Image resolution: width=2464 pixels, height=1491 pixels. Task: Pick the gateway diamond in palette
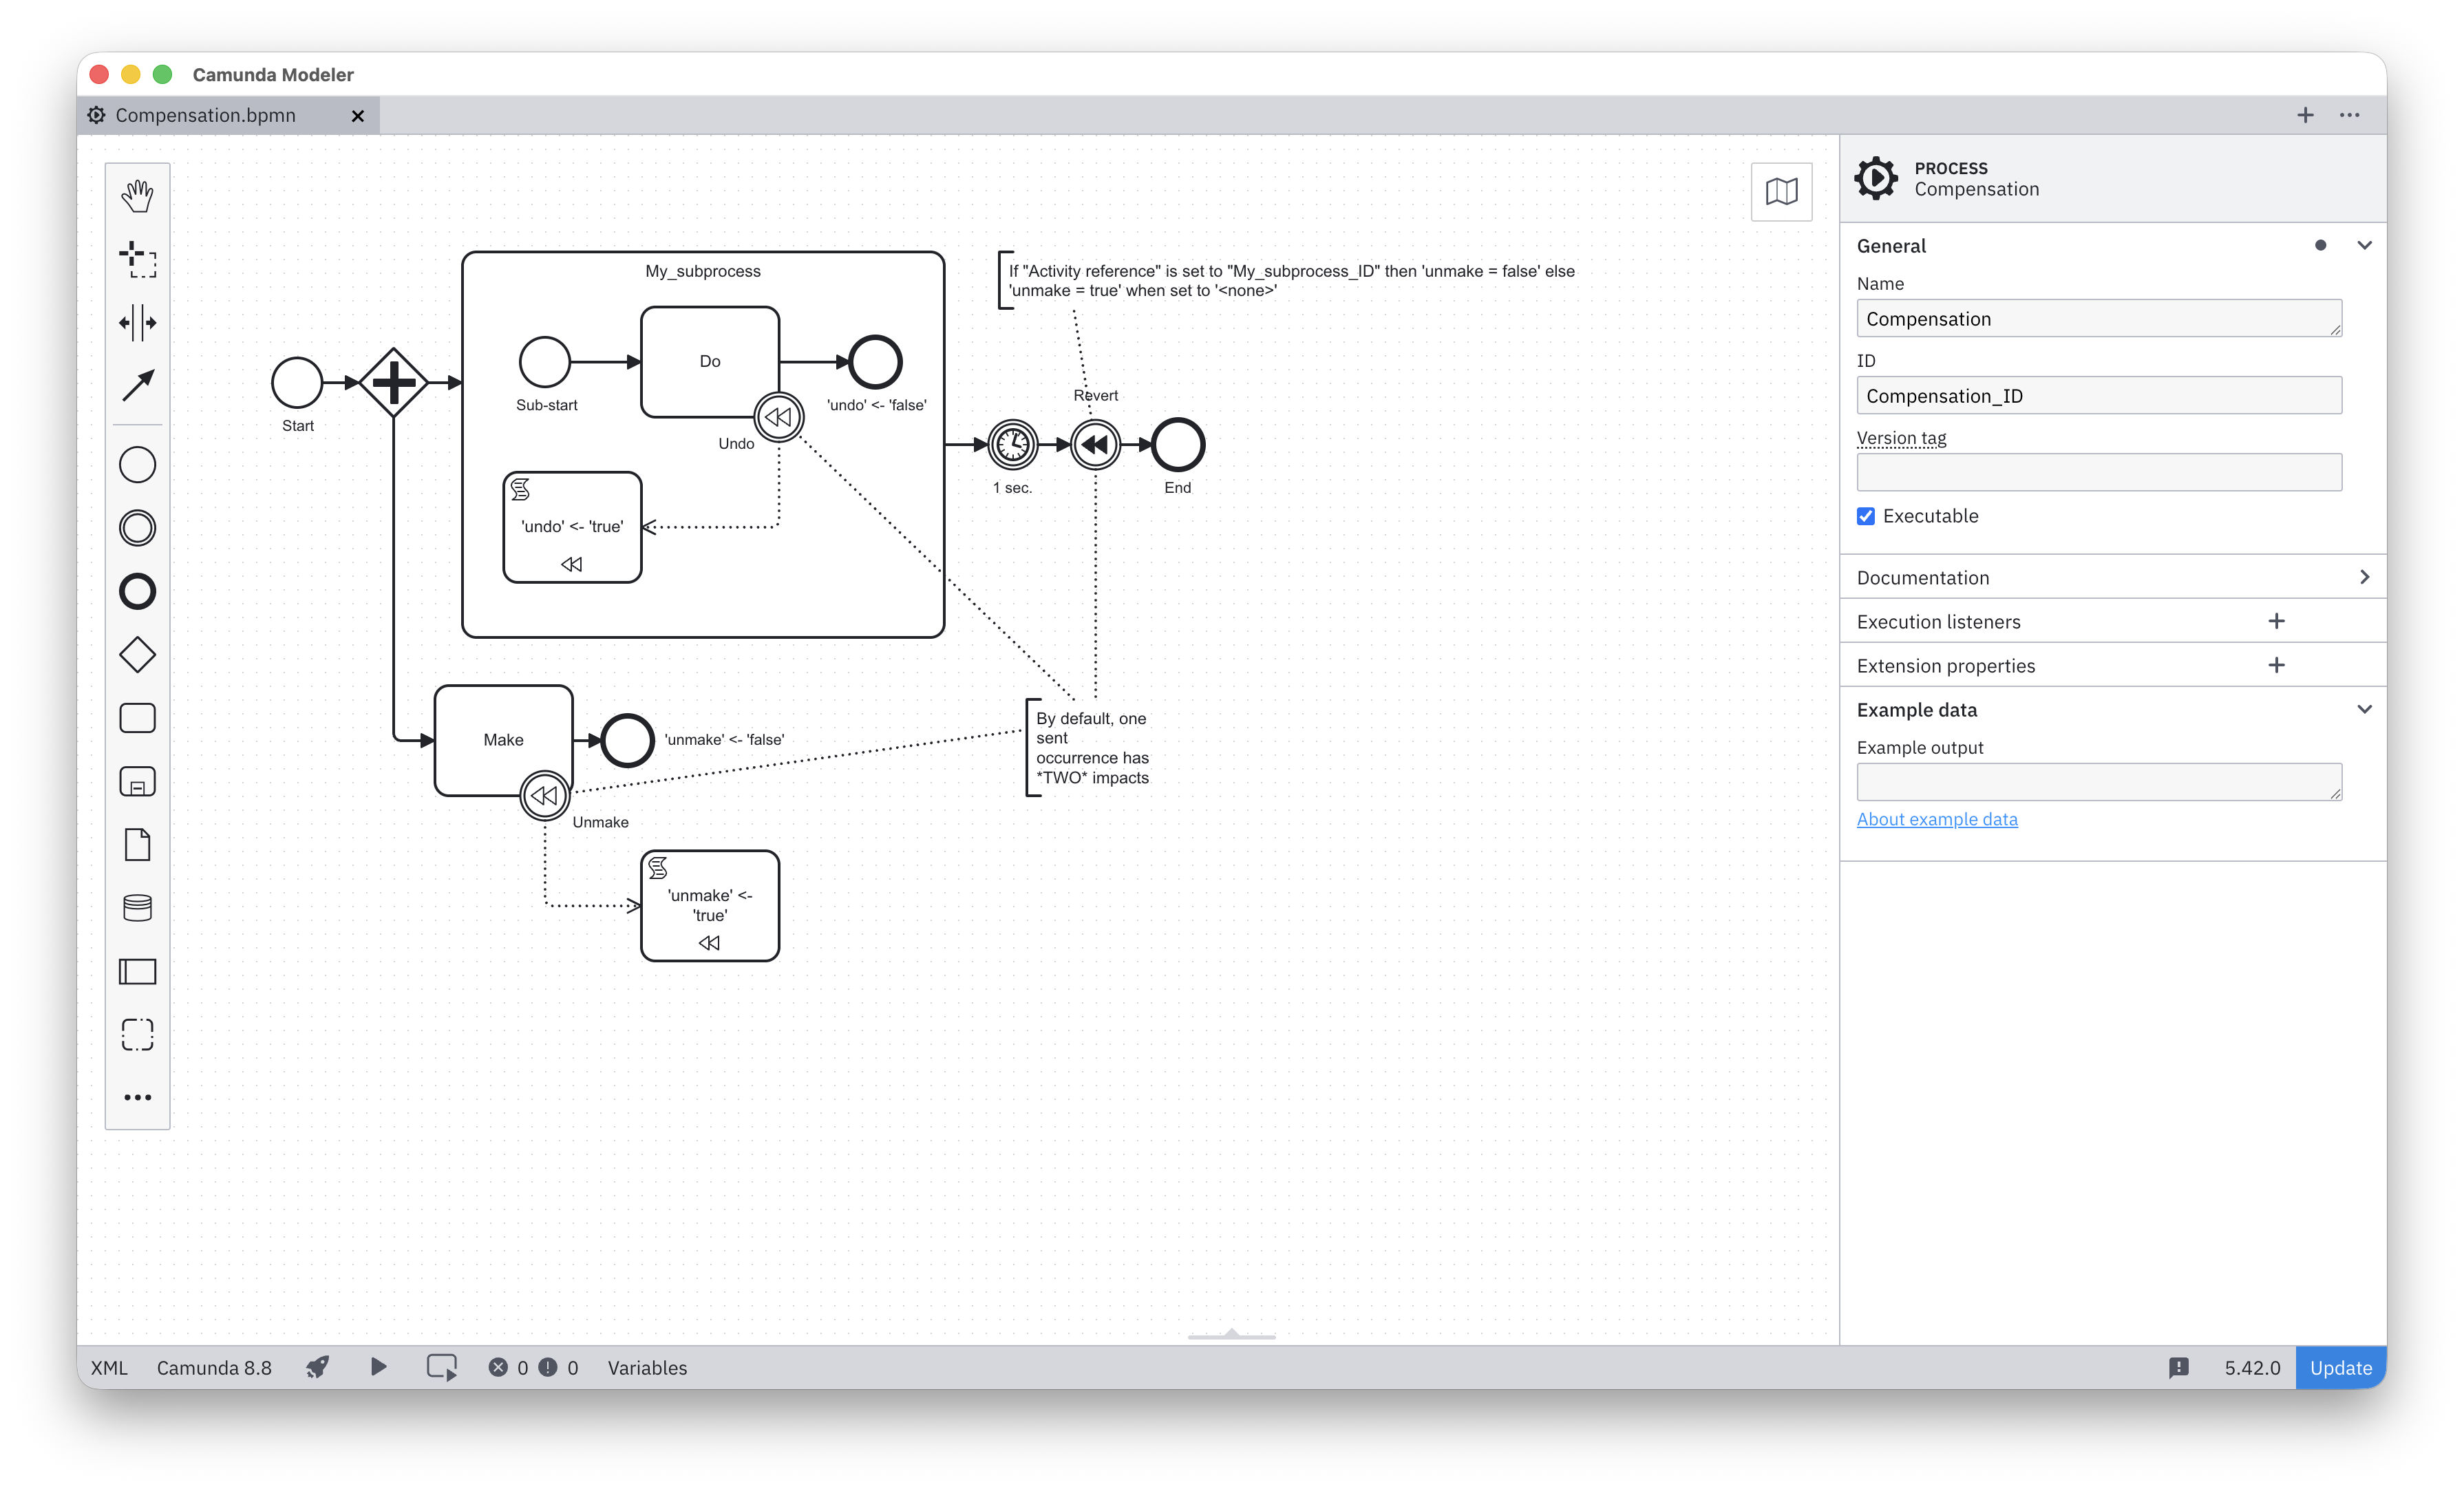coord(137,655)
